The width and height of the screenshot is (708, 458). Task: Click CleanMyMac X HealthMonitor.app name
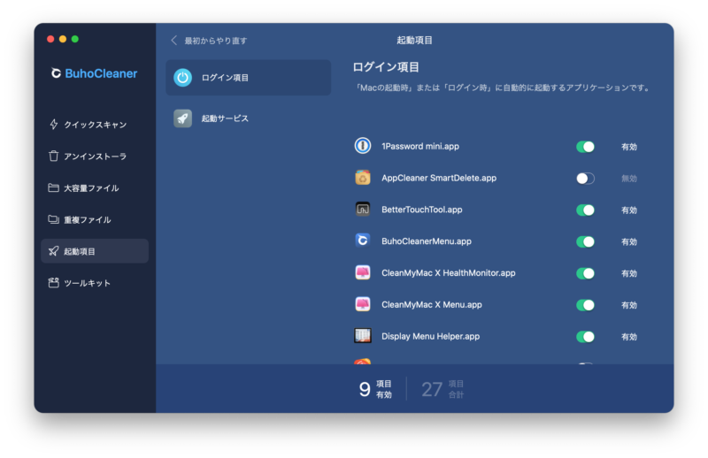click(449, 272)
